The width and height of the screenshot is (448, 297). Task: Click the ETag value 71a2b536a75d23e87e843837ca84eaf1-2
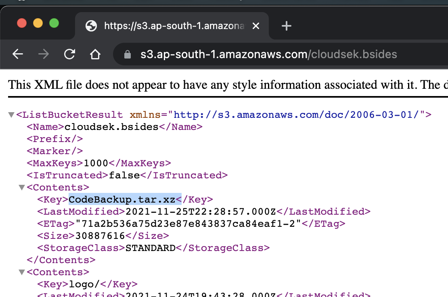188,224
